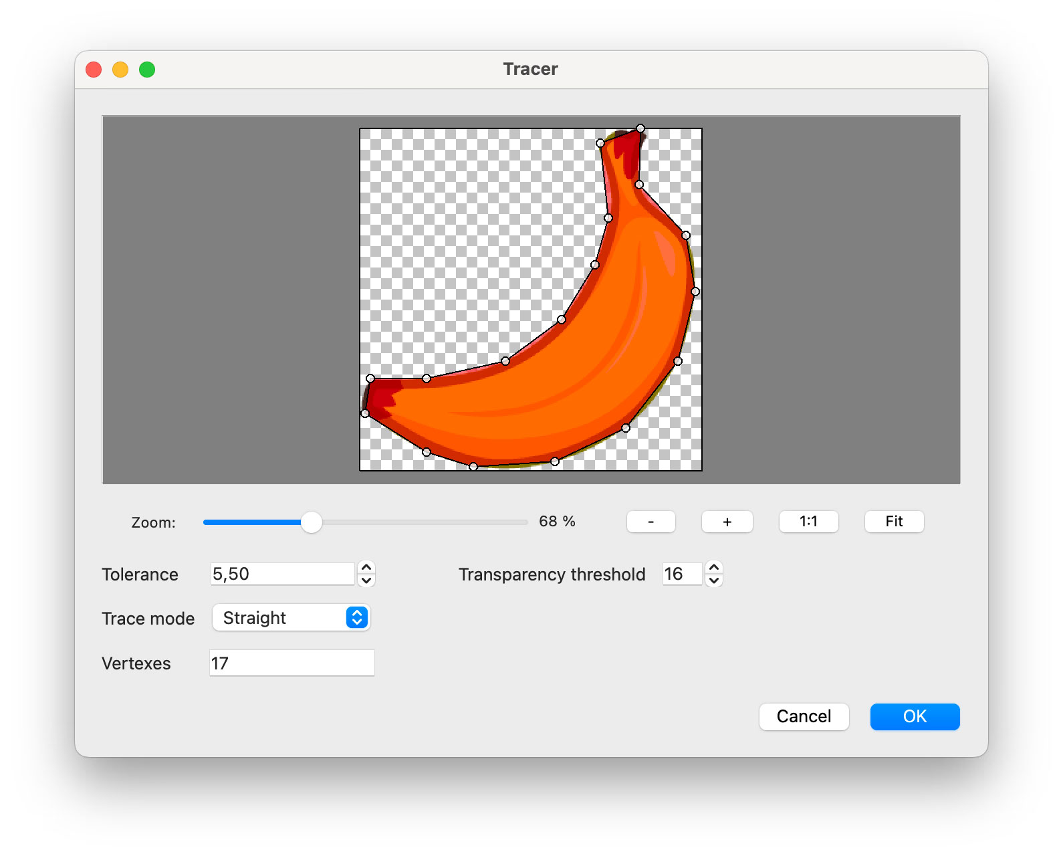Cancel the Tracer dialog
The height and width of the screenshot is (856, 1063).
point(804,717)
